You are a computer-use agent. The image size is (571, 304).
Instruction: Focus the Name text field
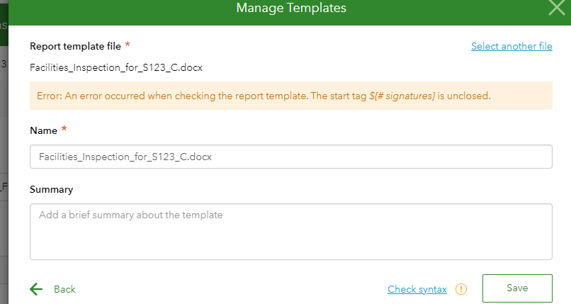tap(290, 157)
